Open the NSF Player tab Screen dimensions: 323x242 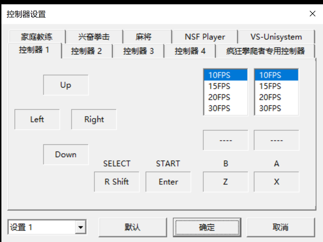(205, 37)
